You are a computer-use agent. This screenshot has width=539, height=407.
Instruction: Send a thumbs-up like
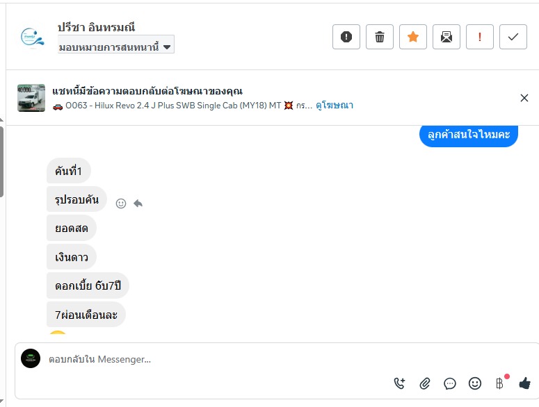pyautogui.click(x=524, y=383)
